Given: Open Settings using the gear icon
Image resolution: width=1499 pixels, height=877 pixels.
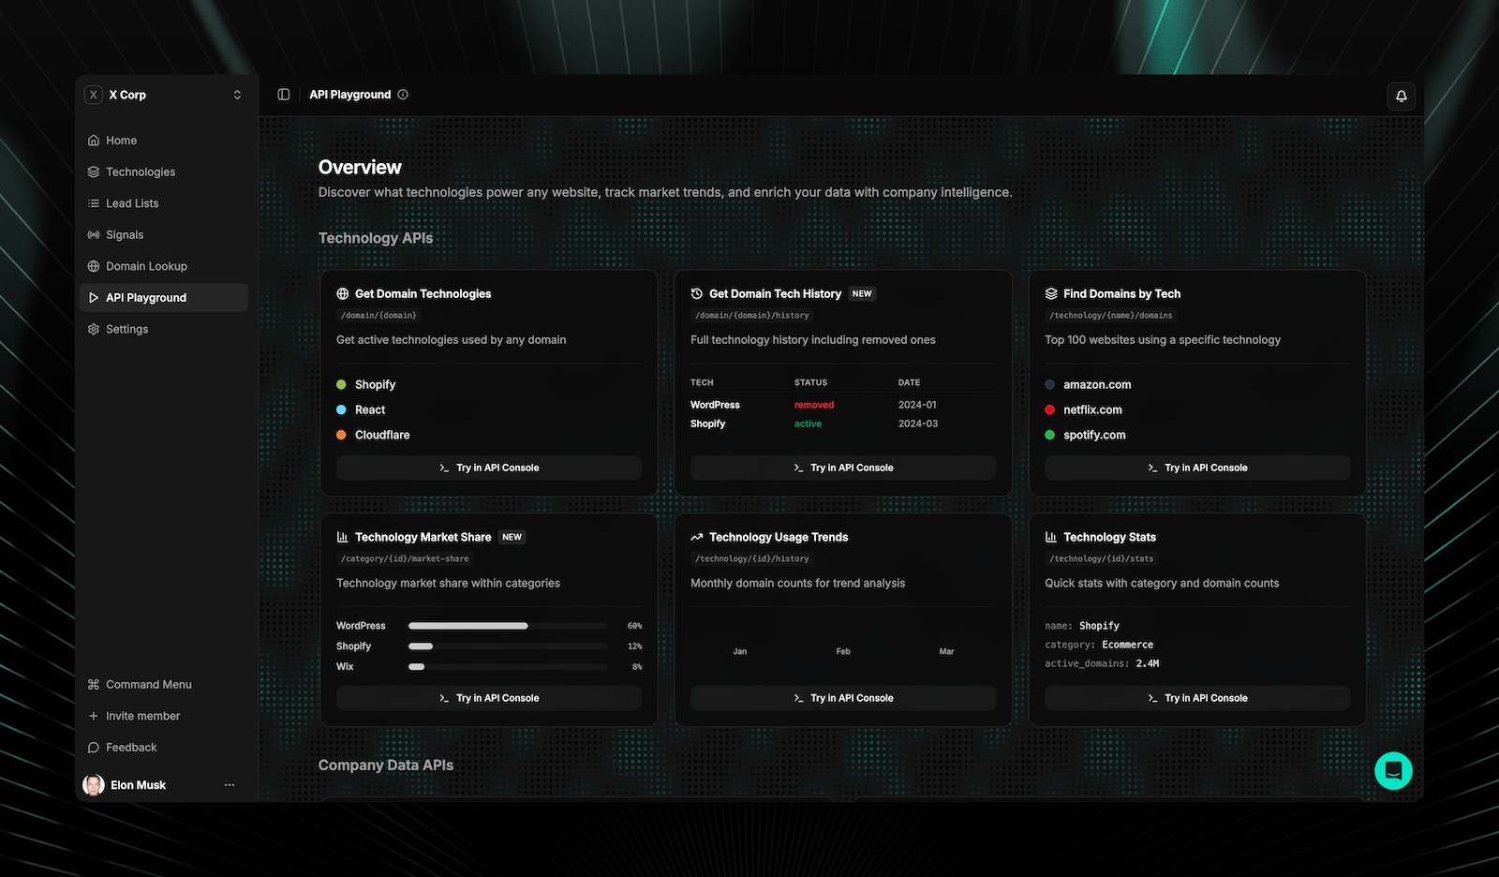Looking at the screenshot, I should coord(93,329).
